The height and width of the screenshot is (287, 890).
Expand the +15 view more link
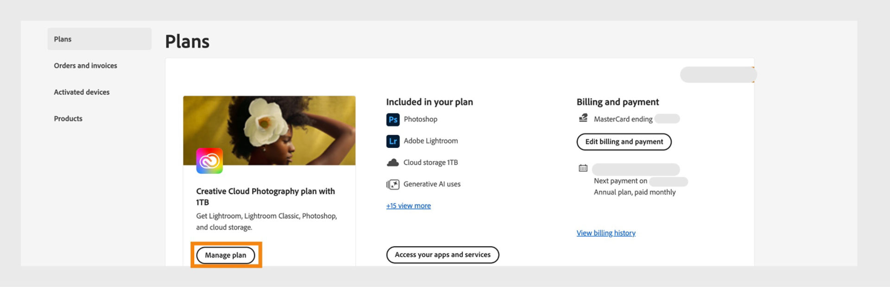point(408,206)
